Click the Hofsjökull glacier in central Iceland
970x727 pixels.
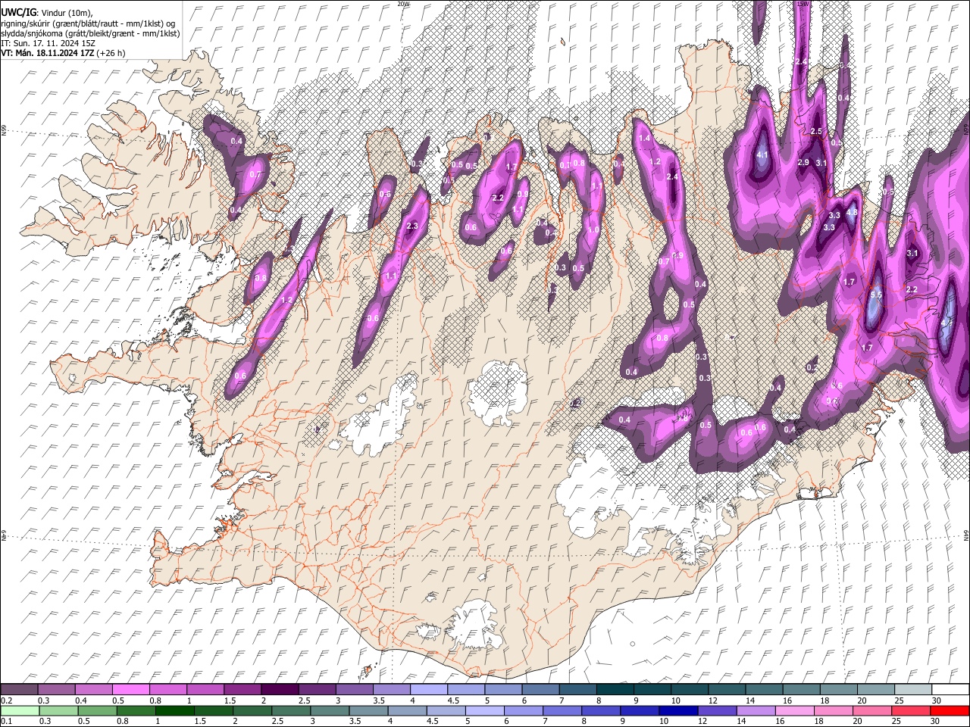(497, 392)
